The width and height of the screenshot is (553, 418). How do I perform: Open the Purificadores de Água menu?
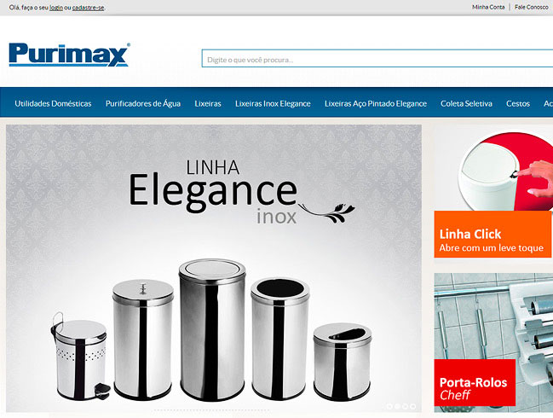(143, 103)
